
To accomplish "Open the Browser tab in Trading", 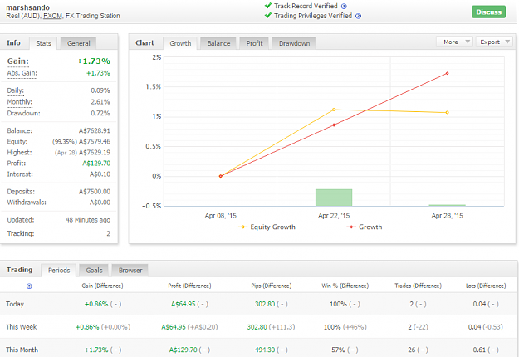I will pos(130,271).
